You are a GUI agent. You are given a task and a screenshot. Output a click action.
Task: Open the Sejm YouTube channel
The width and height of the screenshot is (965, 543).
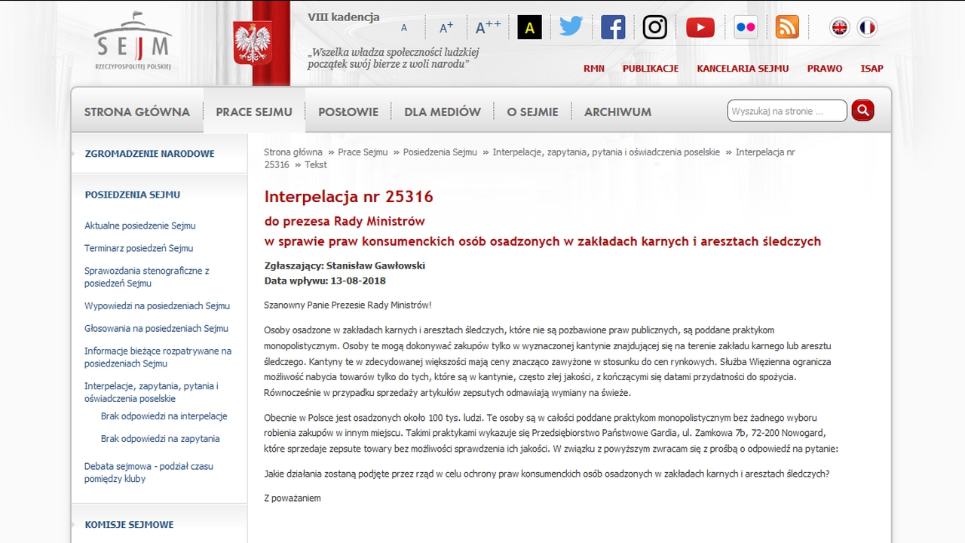[x=700, y=28]
